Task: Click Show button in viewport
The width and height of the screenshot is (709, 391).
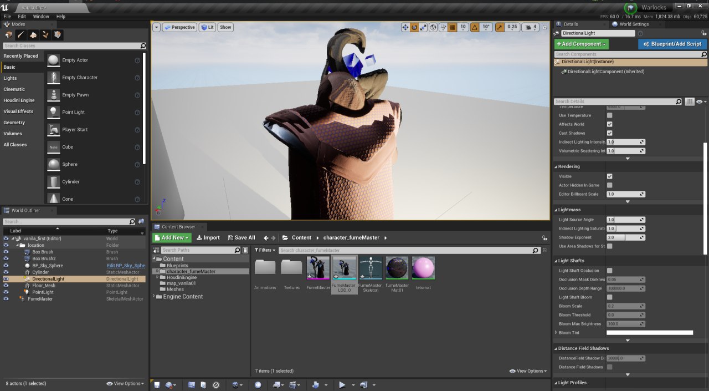Action: 225,27
